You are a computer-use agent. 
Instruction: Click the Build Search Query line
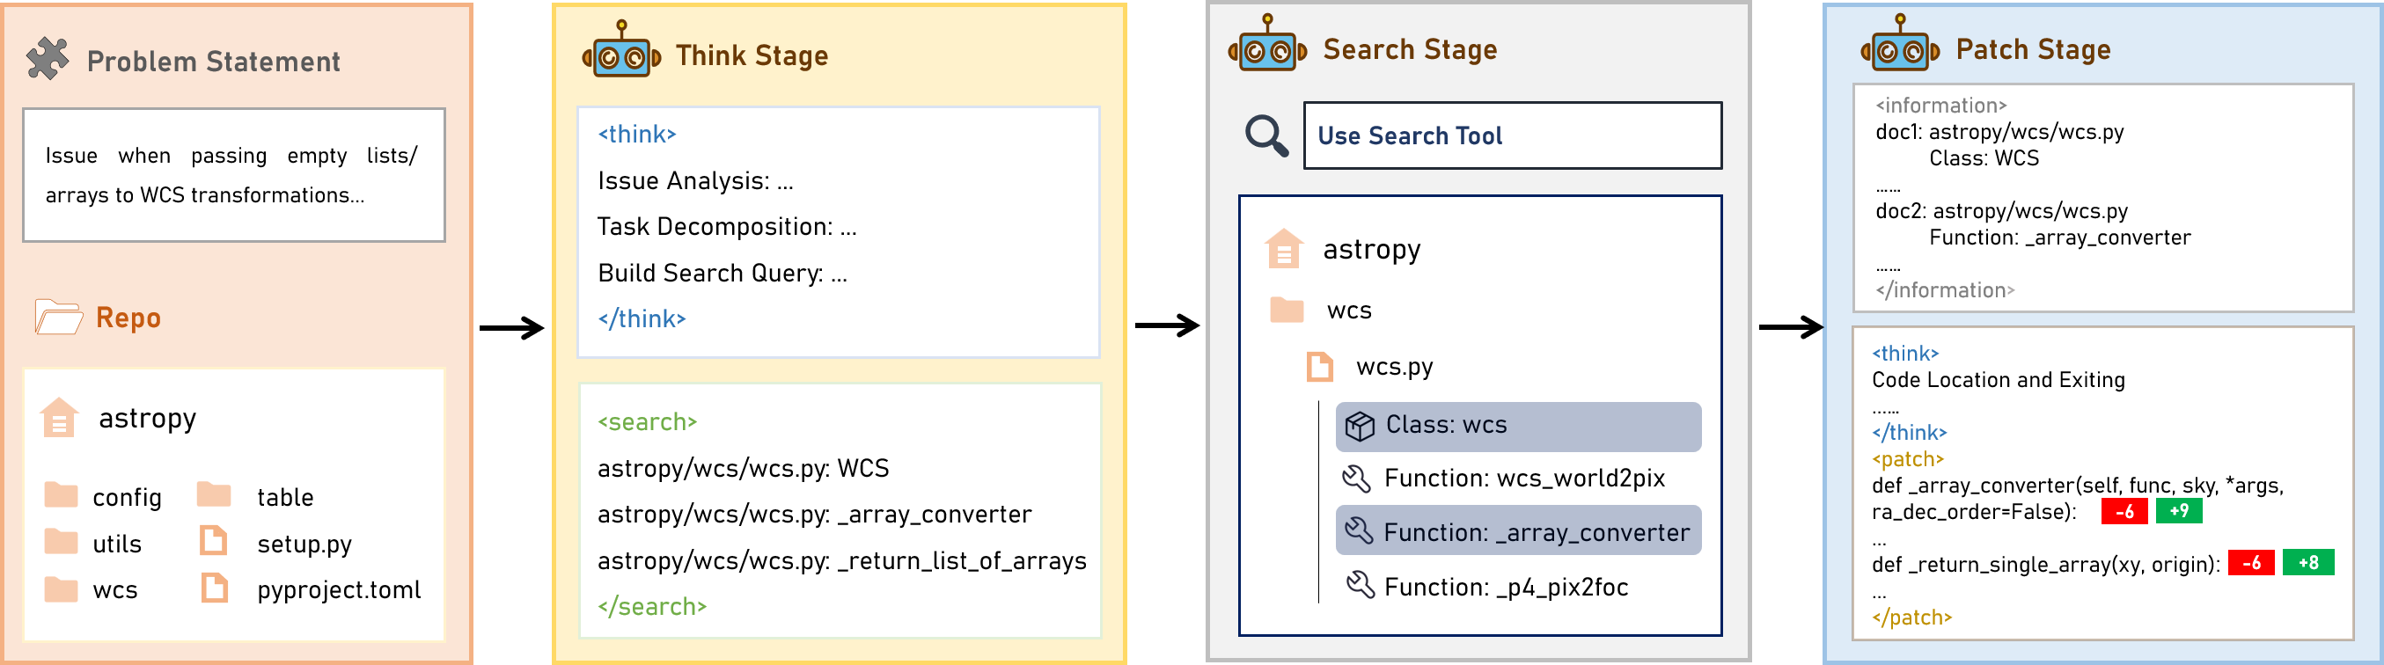[x=722, y=273]
